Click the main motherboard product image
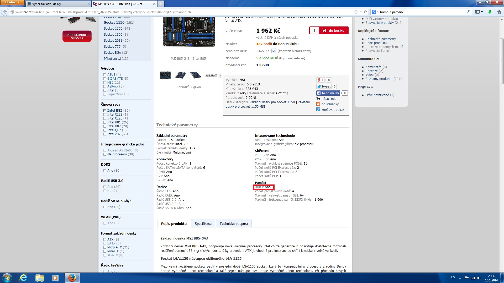This screenshot has height=283, width=504. click(x=189, y=32)
